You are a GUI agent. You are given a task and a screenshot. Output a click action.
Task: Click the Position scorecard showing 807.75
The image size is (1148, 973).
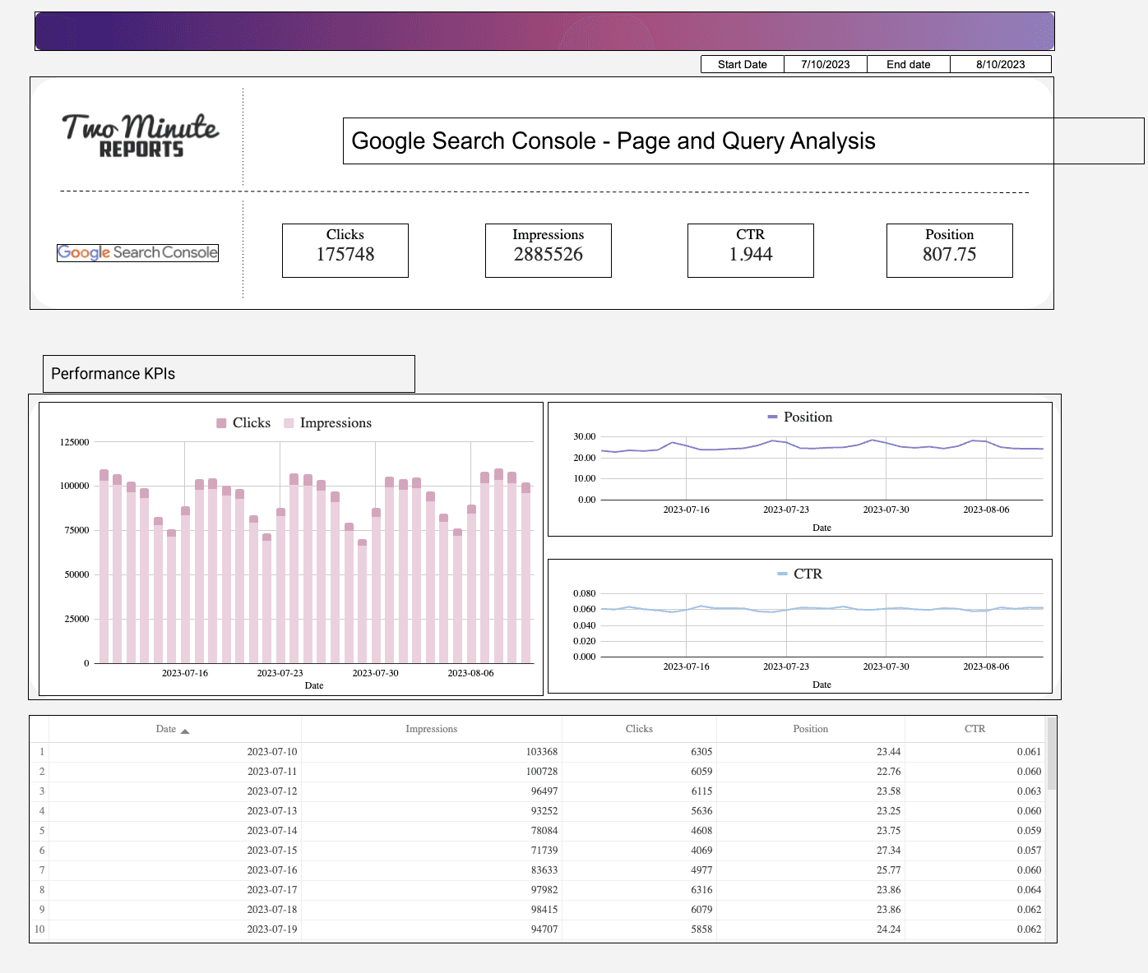click(x=949, y=250)
